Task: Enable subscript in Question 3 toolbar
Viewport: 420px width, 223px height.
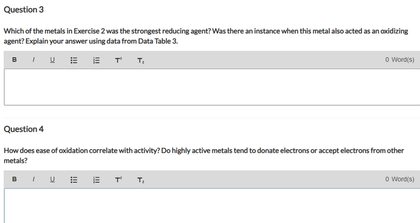Action: pos(141,61)
